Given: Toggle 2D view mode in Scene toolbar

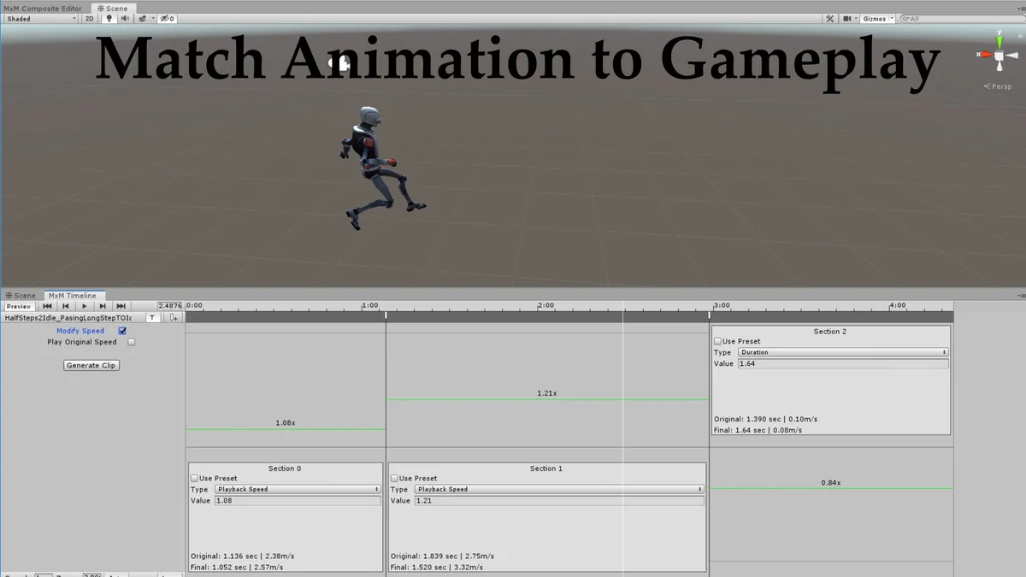Looking at the screenshot, I should (x=88, y=18).
